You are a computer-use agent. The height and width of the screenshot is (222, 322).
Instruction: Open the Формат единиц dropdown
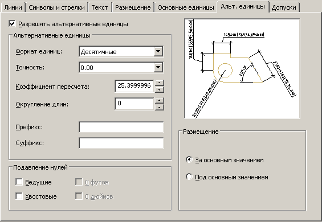(x=121, y=51)
